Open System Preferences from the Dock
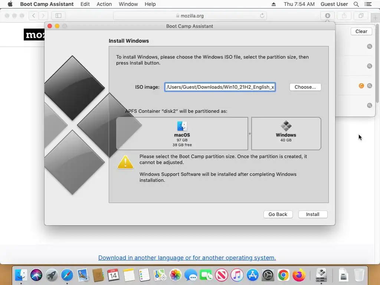Screen dimensions: 380x285 pyautogui.click(x=268, y=275)
